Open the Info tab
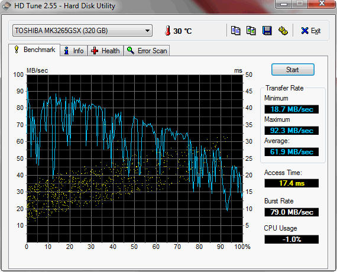 coord(74,51)
